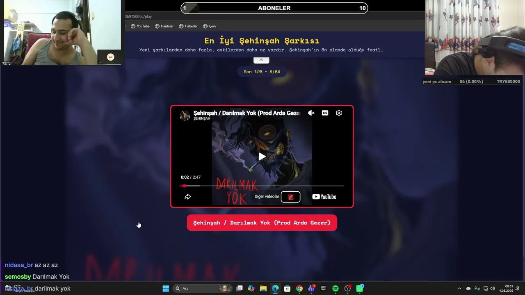
Task: Open WhatsApp from taskbar
Action: [x=360, y=288]
